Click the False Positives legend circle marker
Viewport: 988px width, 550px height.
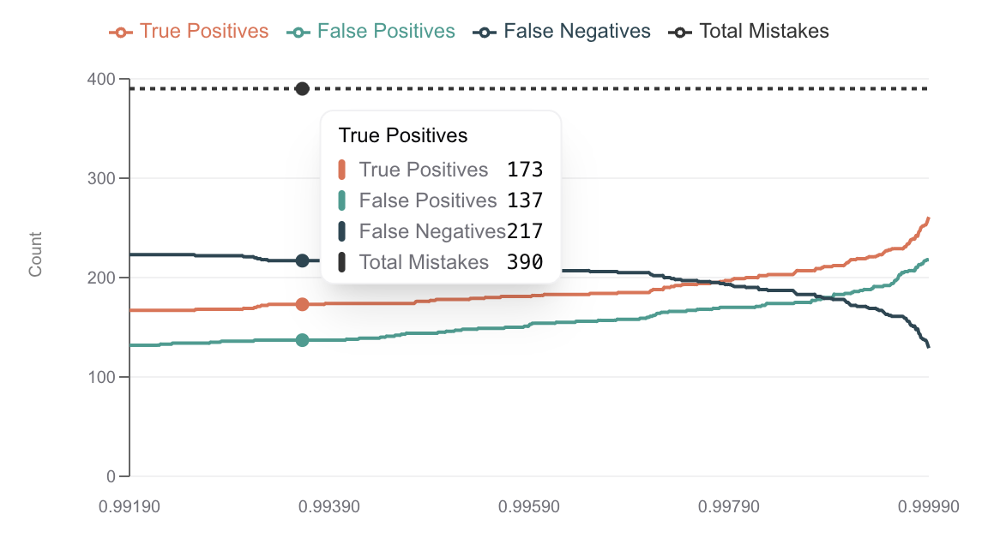tap(297, 32)
